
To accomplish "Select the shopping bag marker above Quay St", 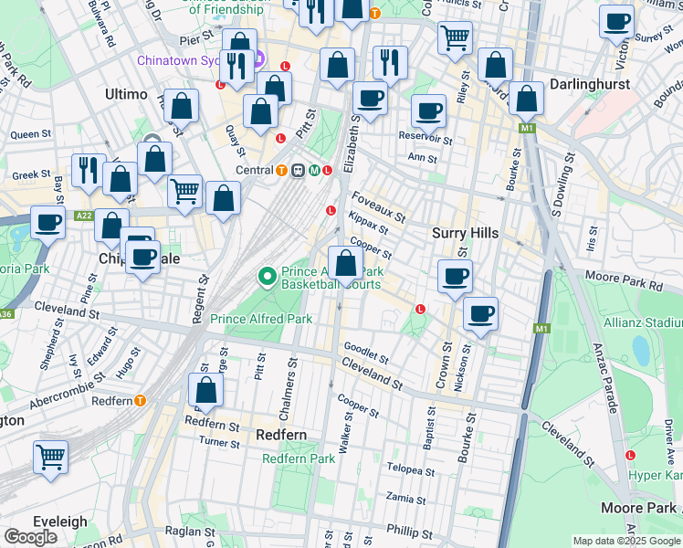I will (x=260, y=113).
